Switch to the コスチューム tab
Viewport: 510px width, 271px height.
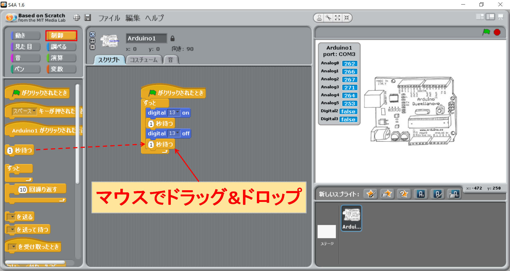[x=144, y=60]
